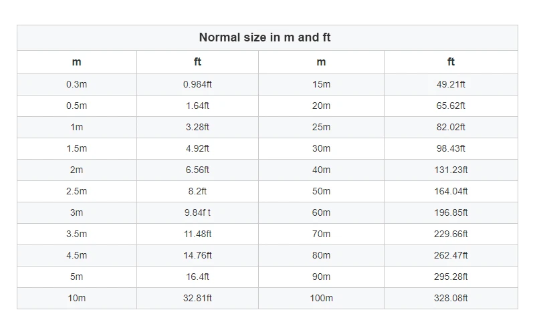This screenshot has height=334, width=535.
Task: Click the 98.43ft cell
Action: pyautogui.click(x=451, y=148)
